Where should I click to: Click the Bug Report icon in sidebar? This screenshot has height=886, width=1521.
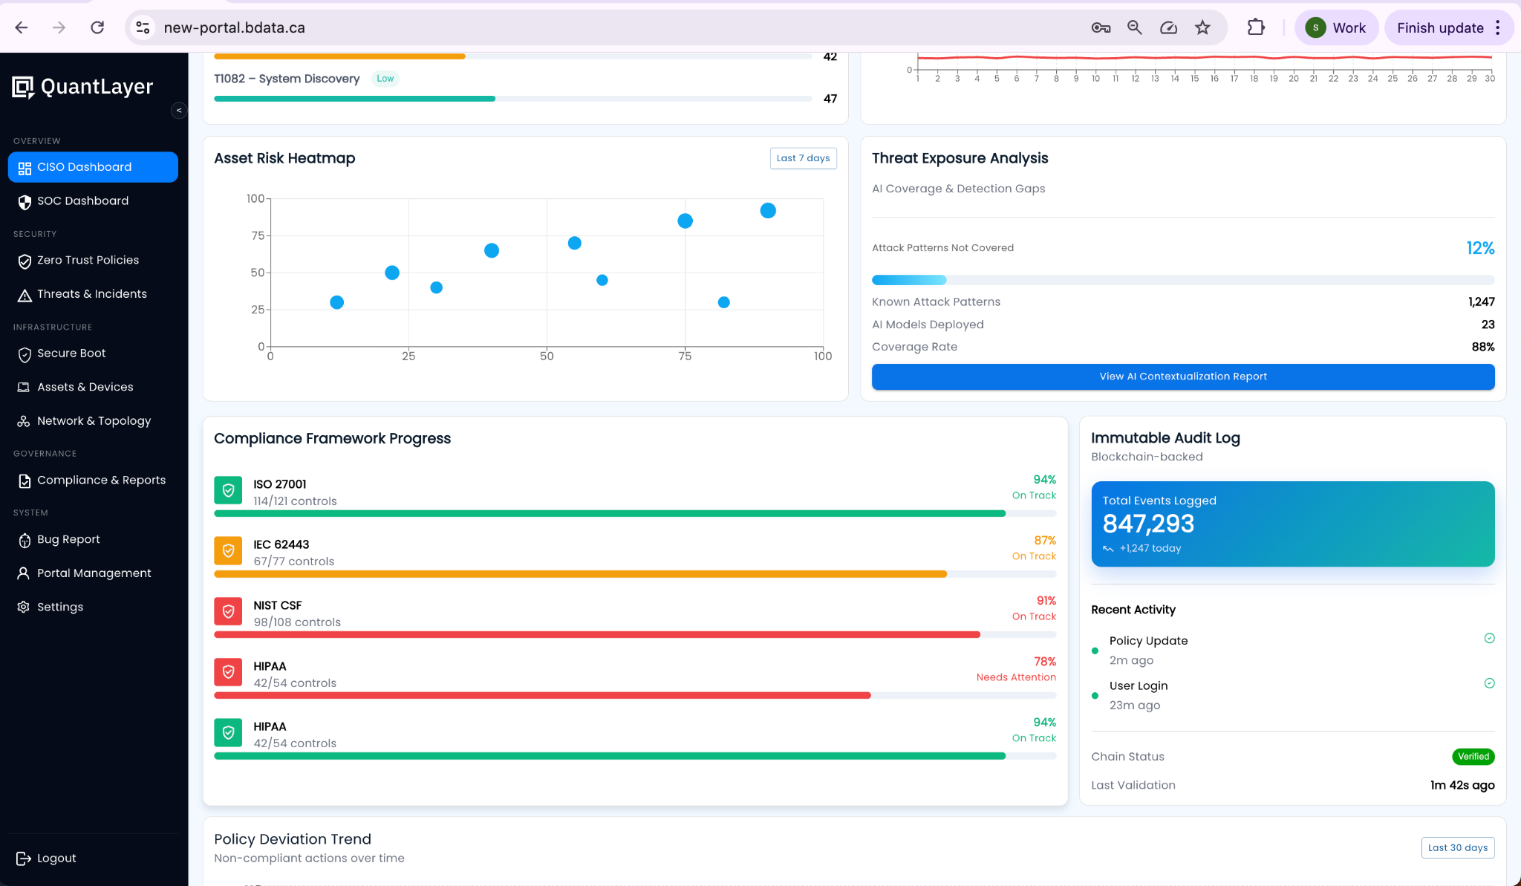click(x=25, y=539)
